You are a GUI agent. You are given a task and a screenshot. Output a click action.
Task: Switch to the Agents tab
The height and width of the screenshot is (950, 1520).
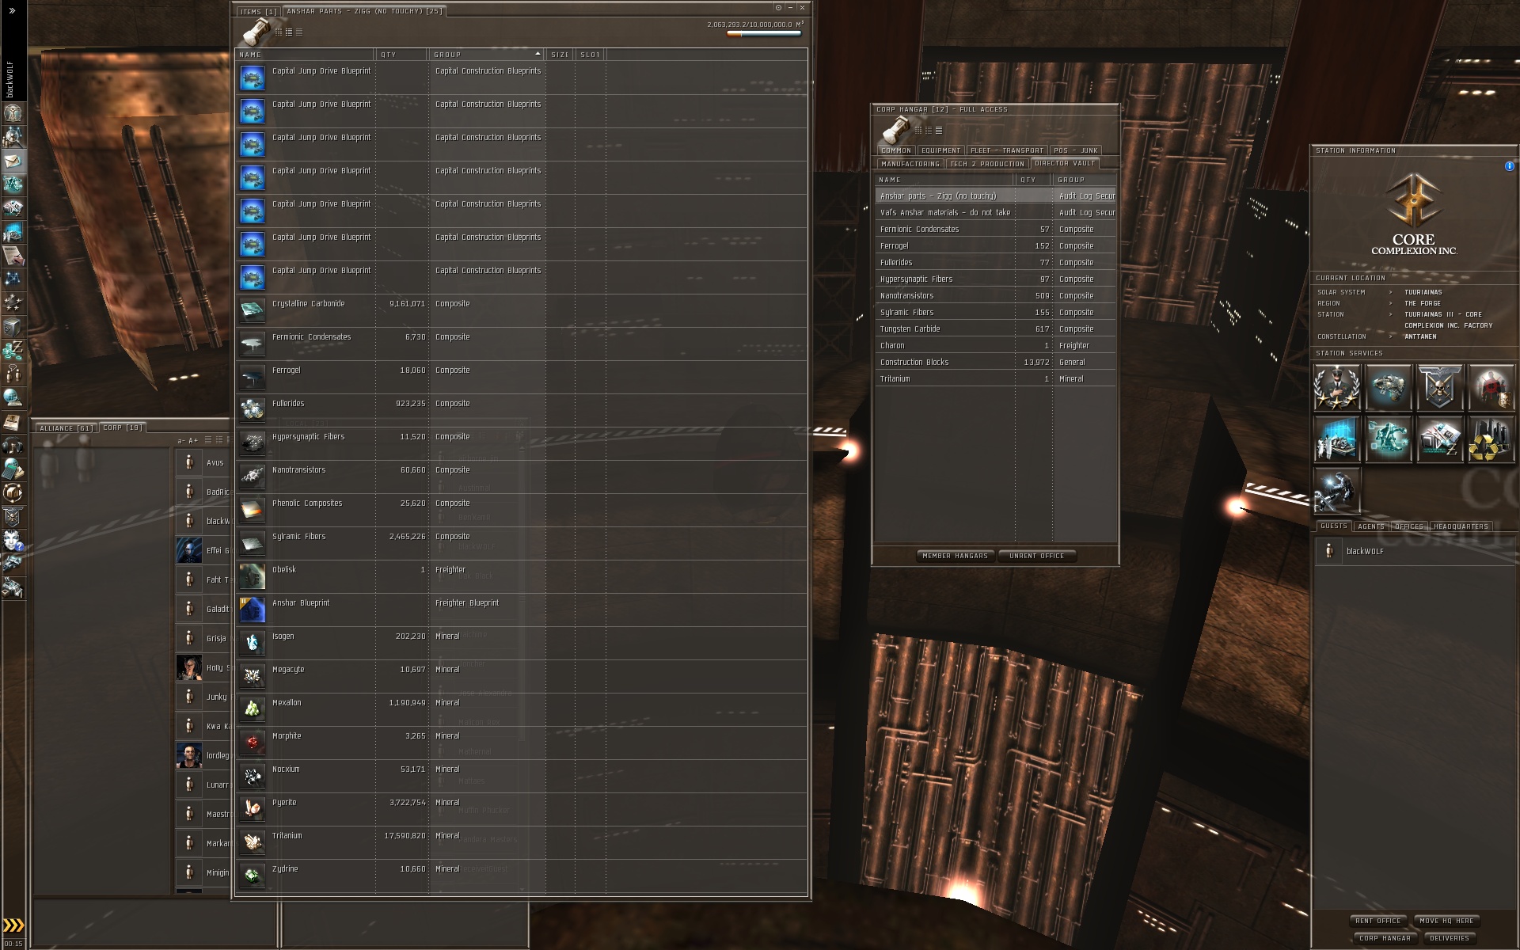pyautogui.click(x=1370, y=526)
